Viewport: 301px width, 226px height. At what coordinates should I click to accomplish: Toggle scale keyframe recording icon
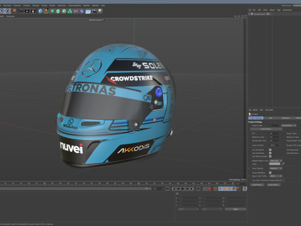click(225, 189)
